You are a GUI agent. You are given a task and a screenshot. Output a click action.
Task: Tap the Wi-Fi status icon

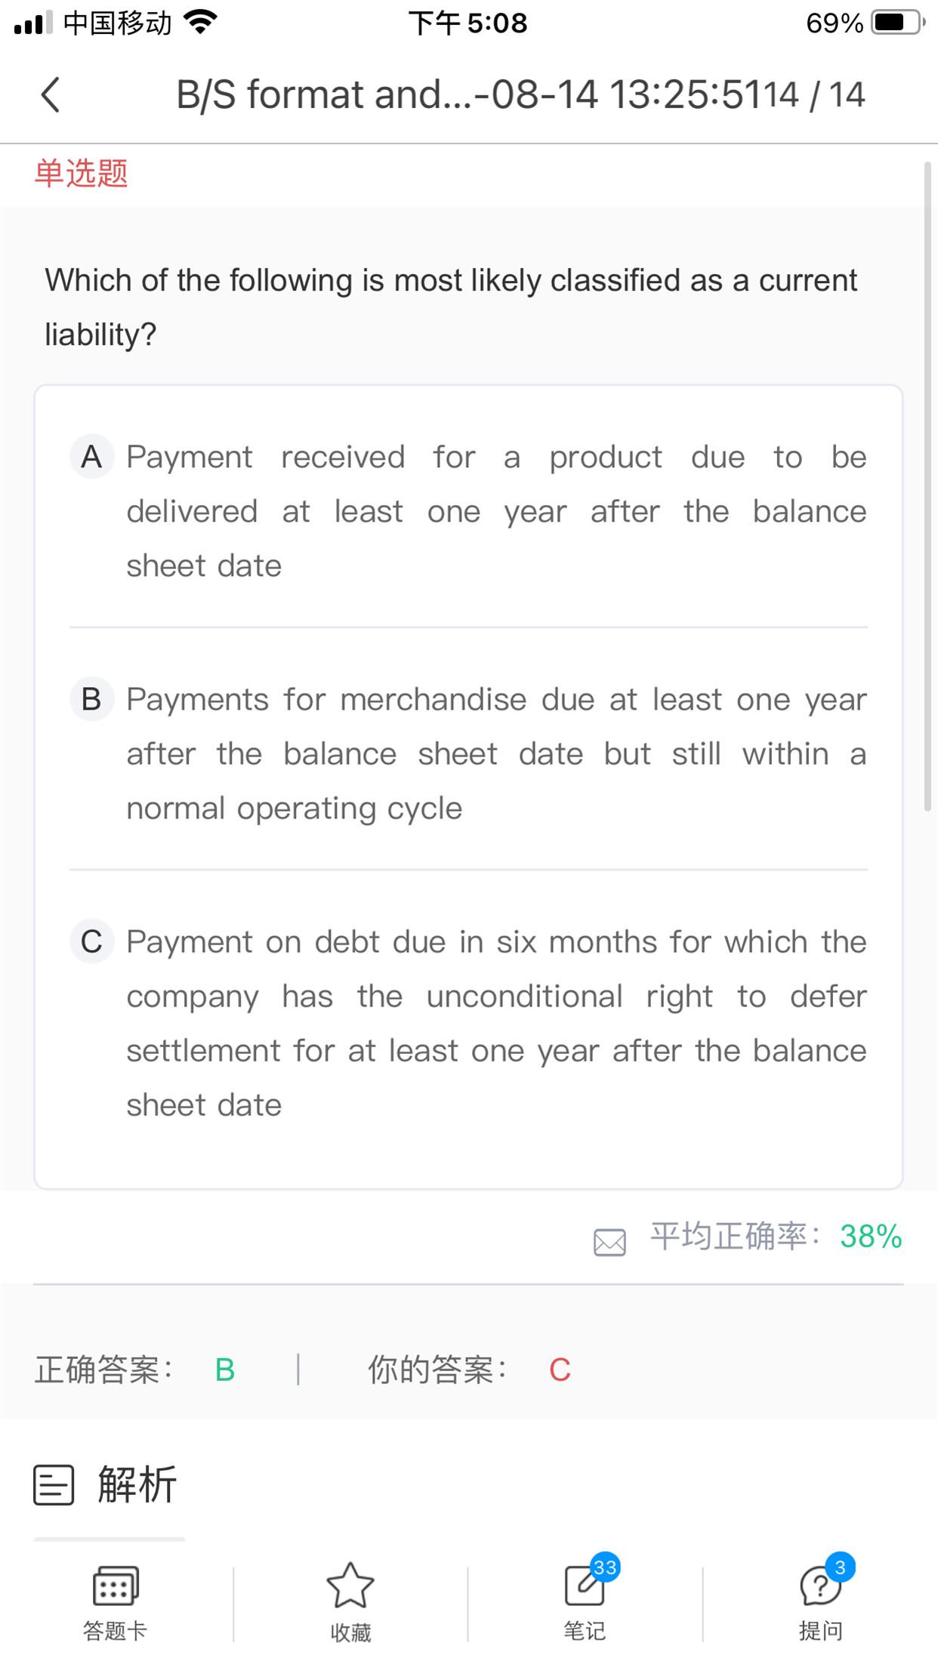point(201,23)
